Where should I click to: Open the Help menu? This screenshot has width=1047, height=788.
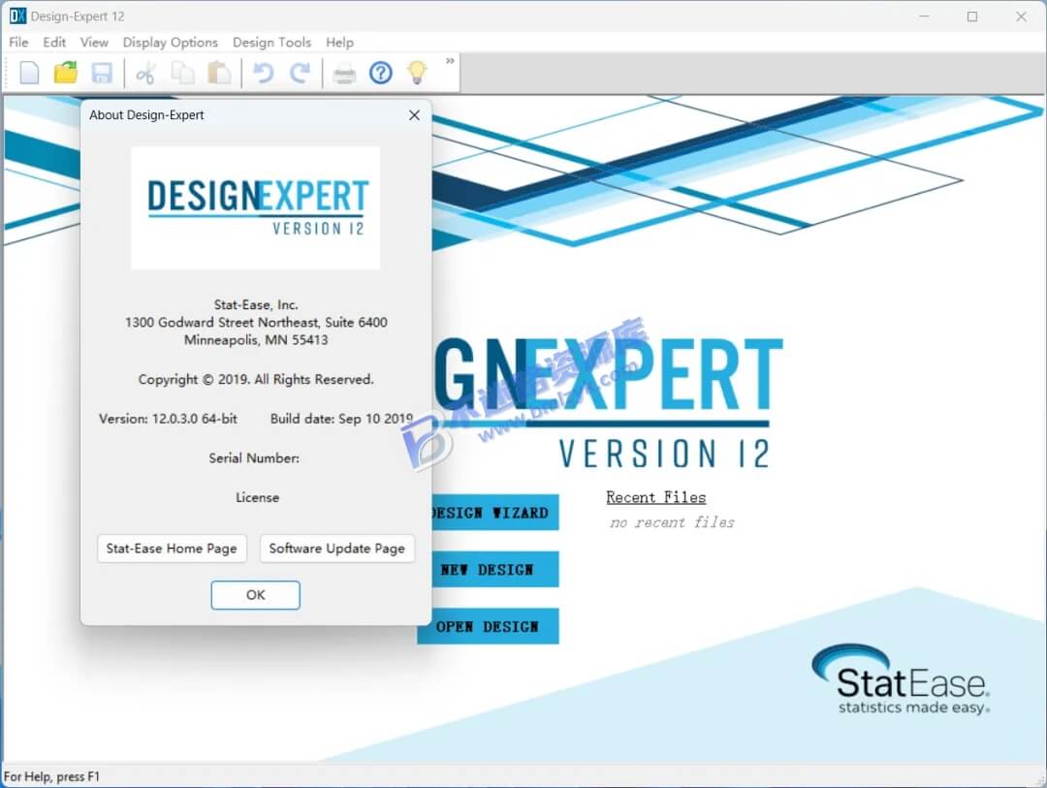[x=340, y=42]
